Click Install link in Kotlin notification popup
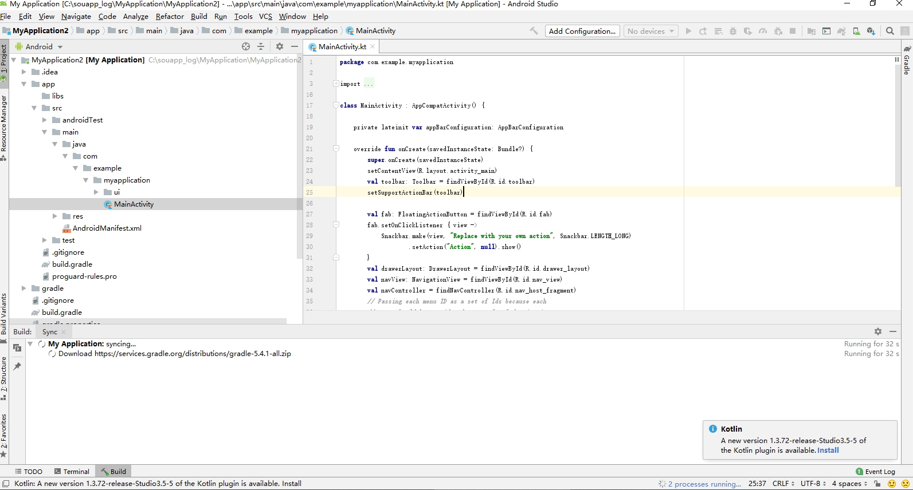 pos(828,451)
